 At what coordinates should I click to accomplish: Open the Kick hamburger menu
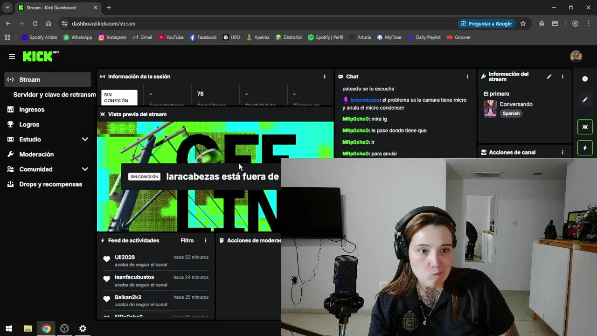pyautogui.click(x=12, y=56)
